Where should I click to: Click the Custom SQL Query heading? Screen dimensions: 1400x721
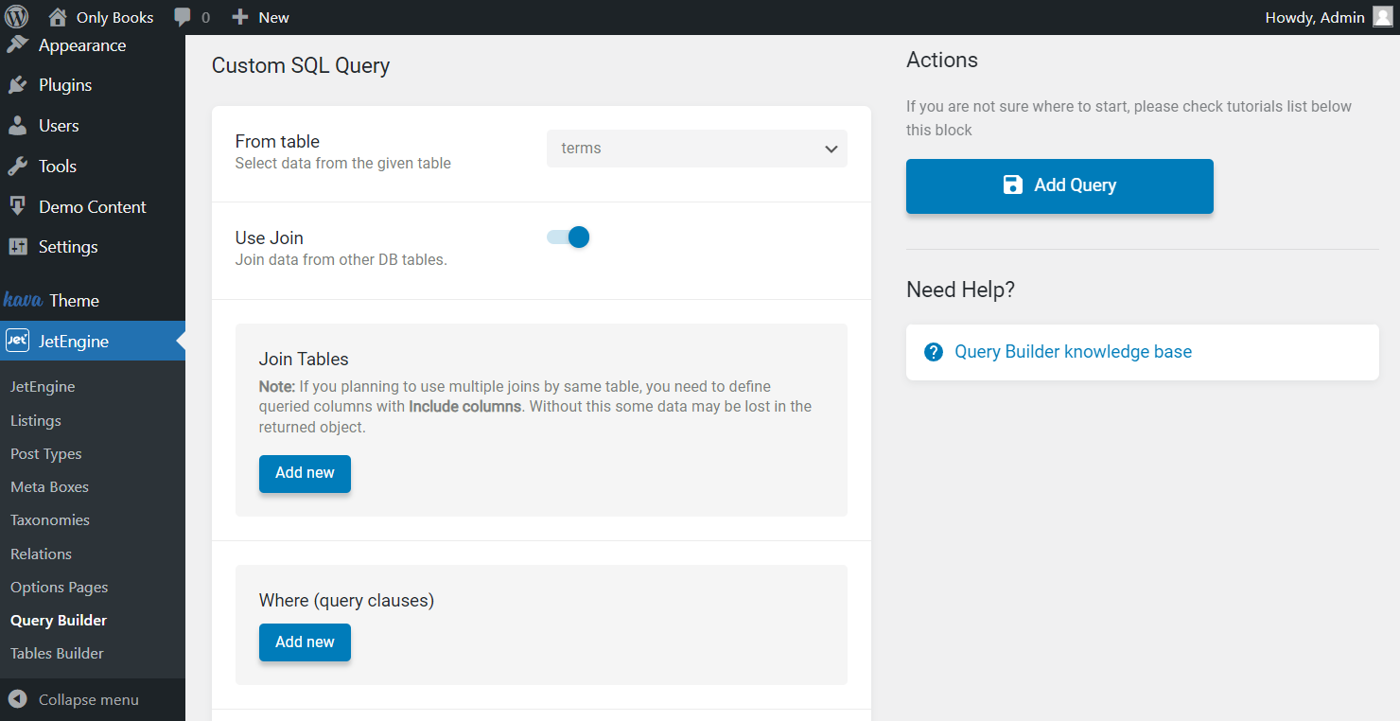(301, 65)
